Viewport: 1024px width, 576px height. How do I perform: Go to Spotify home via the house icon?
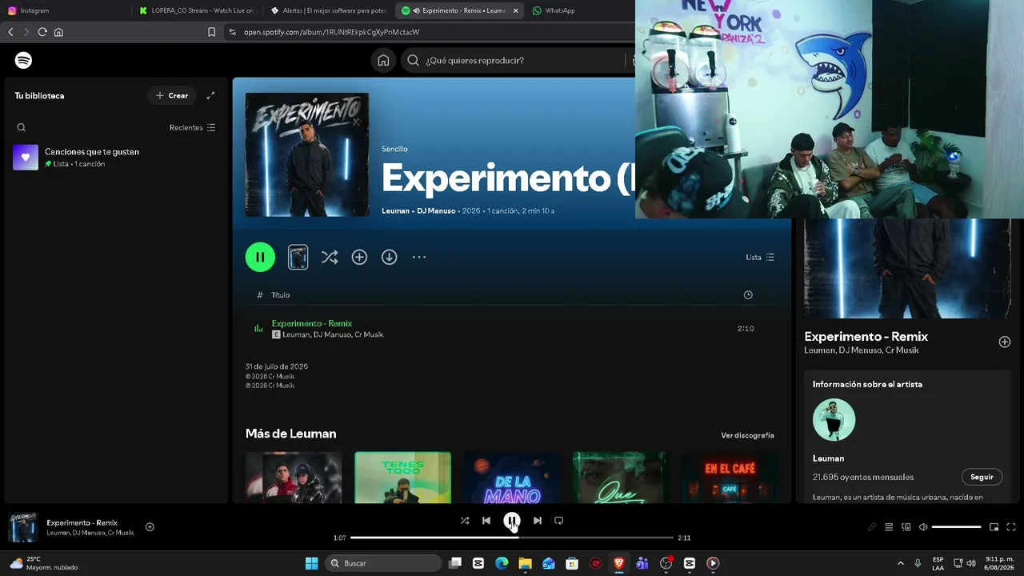point(383,60)
